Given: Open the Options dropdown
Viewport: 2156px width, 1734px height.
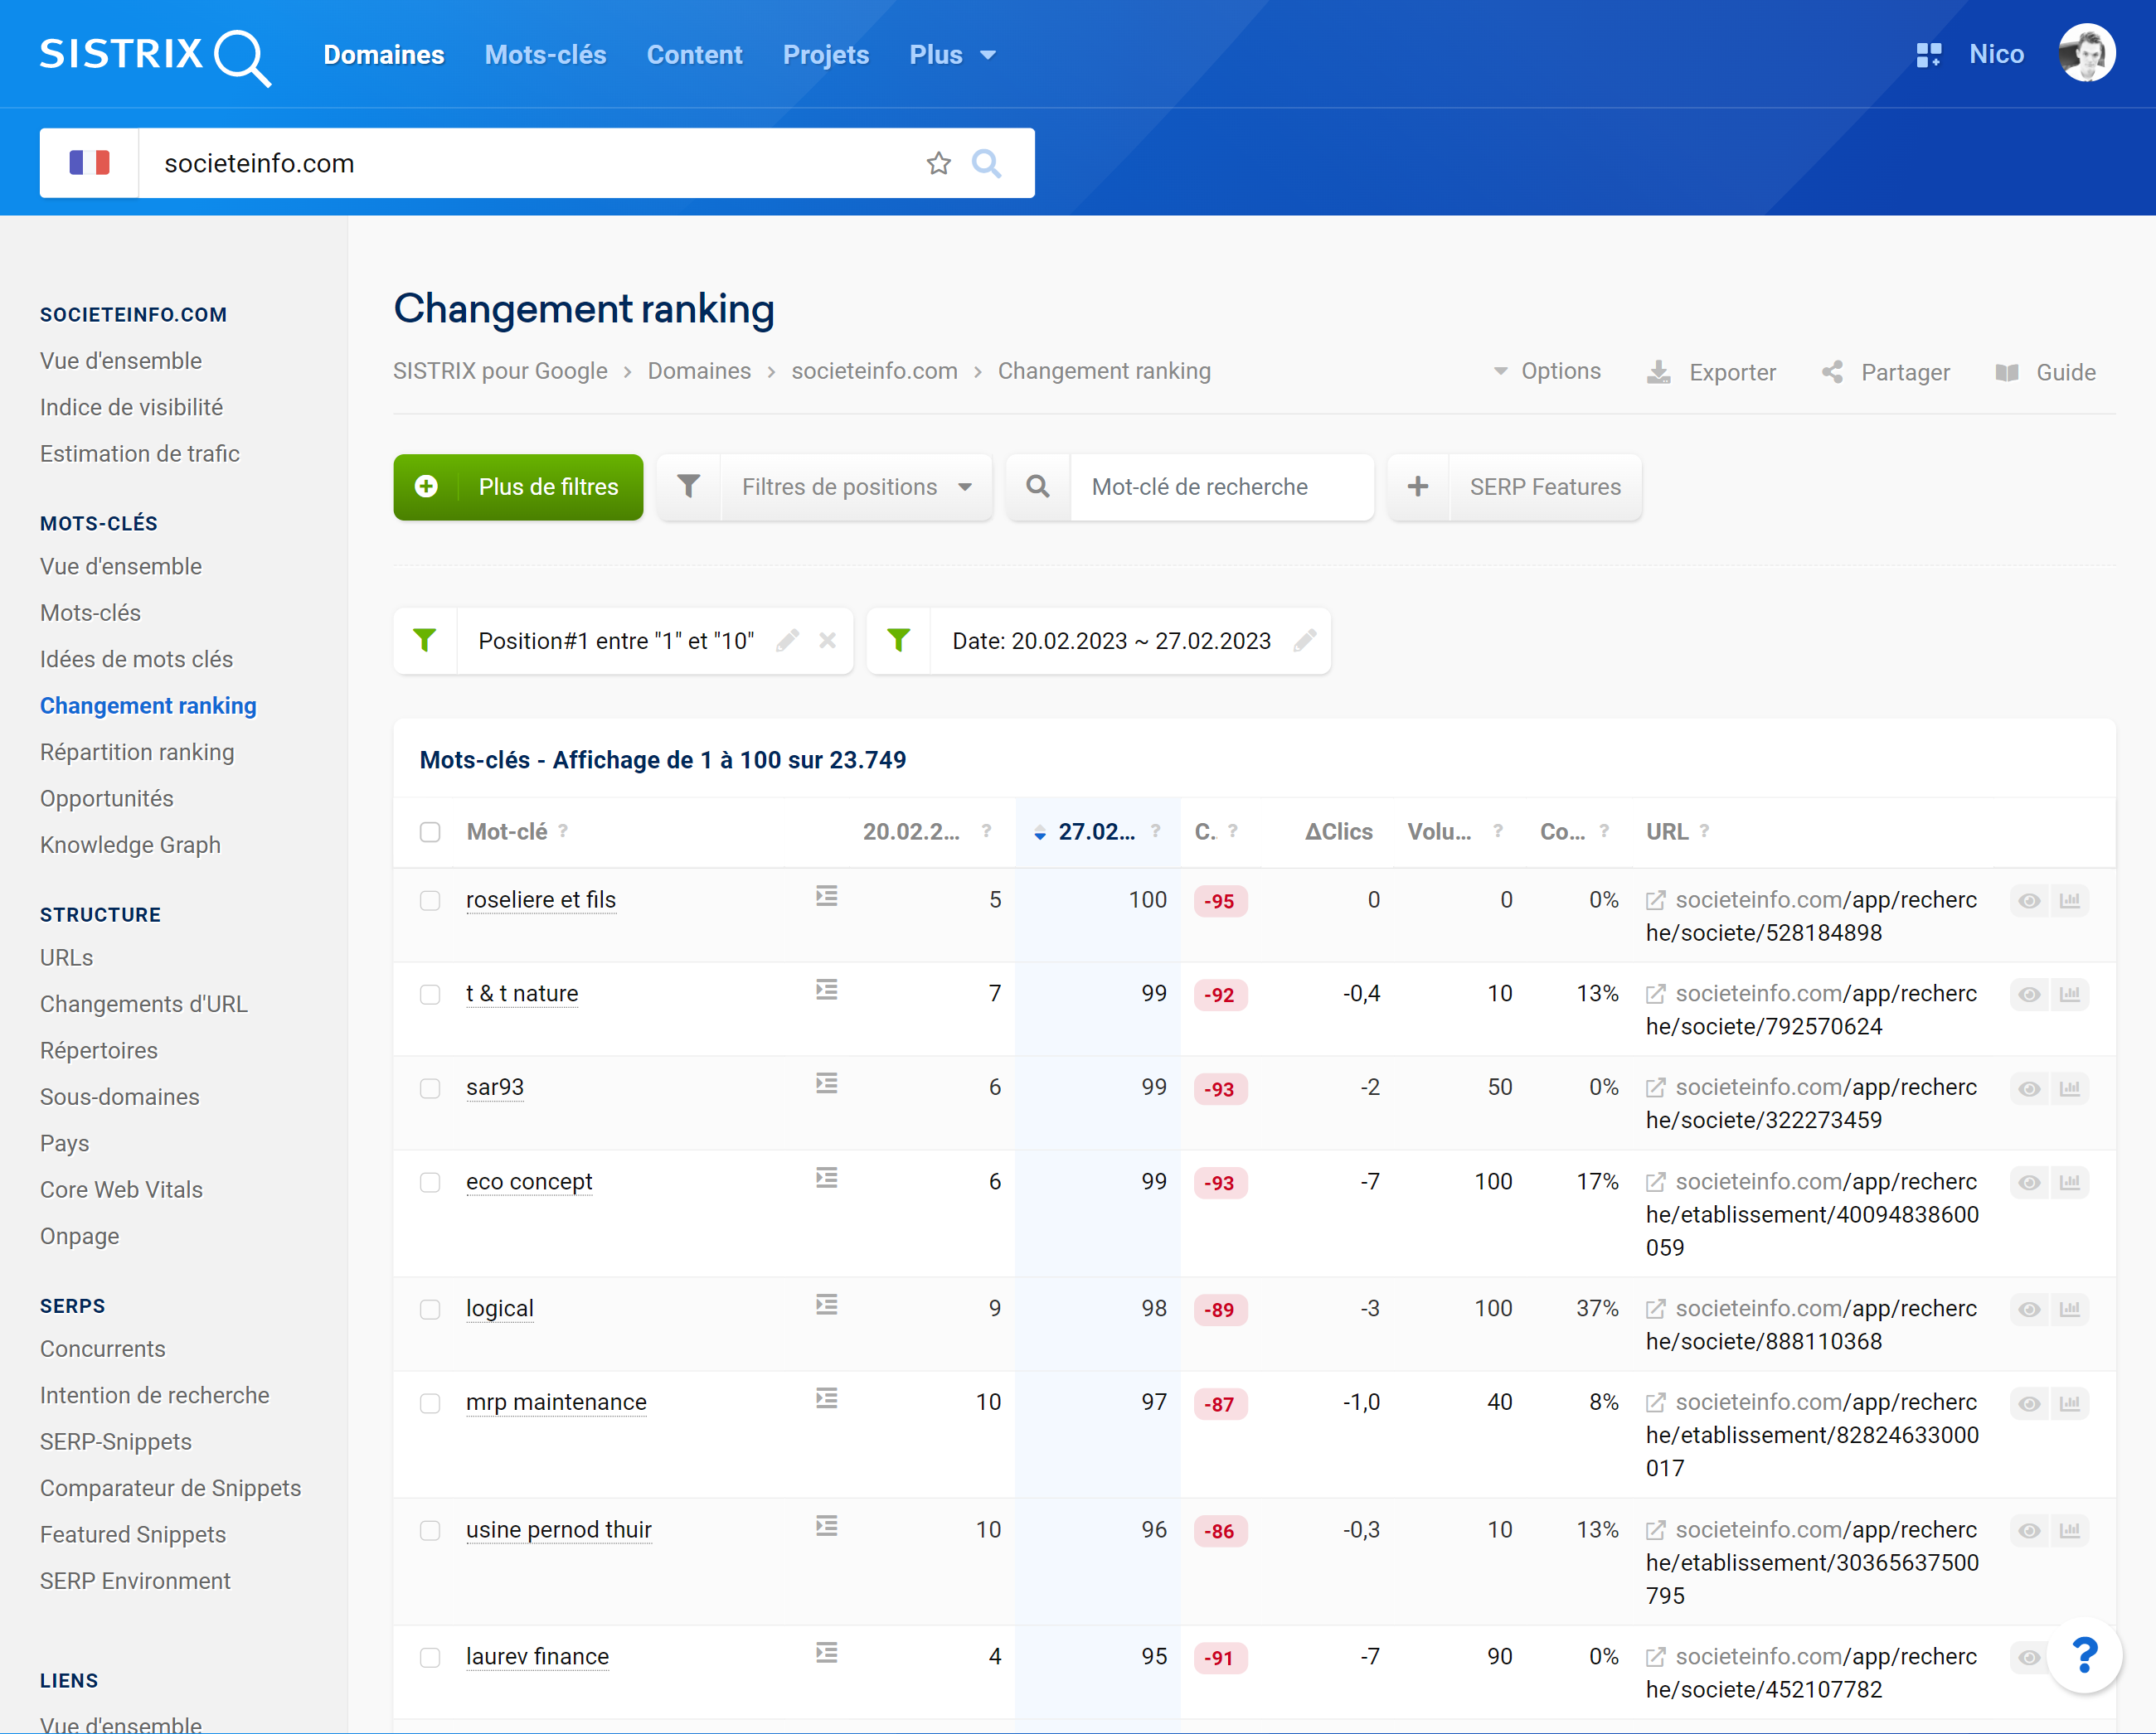Looking at the screenshot, I should (x=1547, y=371).
